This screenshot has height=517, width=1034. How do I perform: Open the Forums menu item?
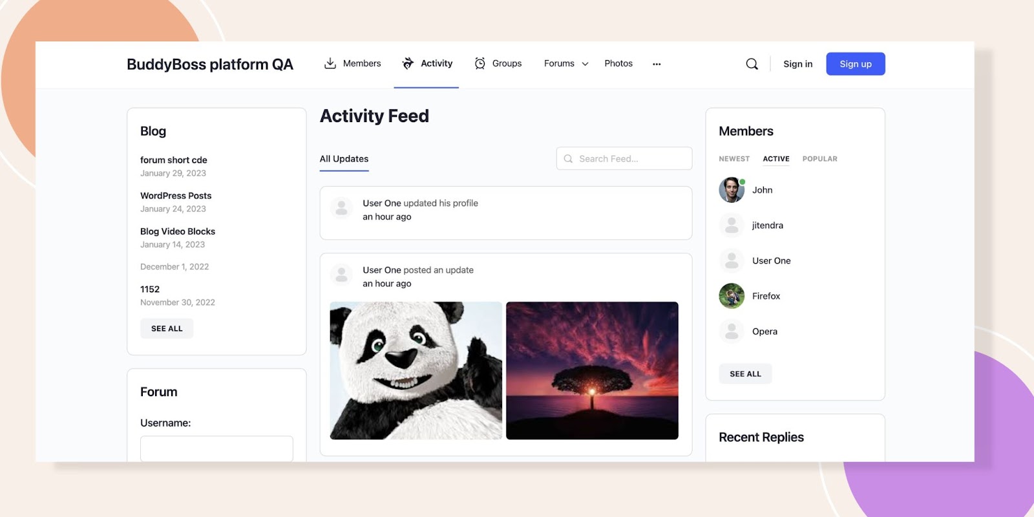coord(559,63)
